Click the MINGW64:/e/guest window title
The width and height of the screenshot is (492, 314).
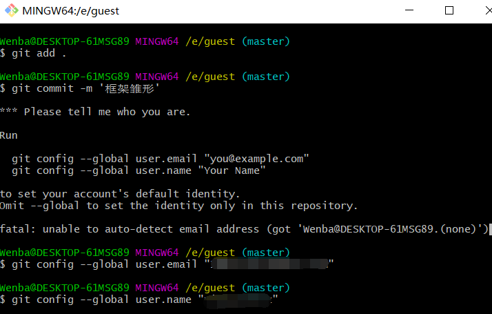click(x=70, y=11)
